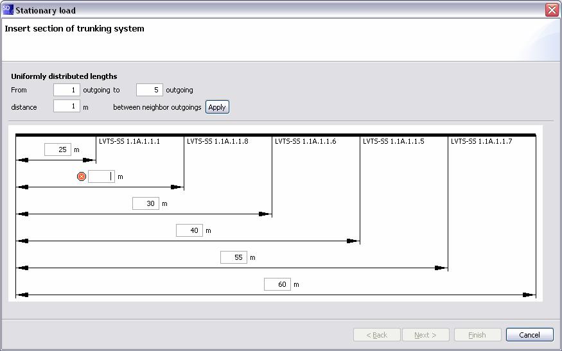Edit the 40 m length field
562x351 pixels.
189,230
